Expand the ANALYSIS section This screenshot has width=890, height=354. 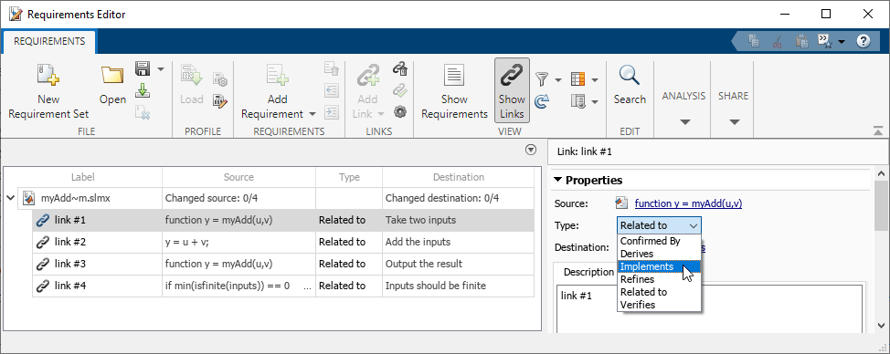click(x=684, y=108)
